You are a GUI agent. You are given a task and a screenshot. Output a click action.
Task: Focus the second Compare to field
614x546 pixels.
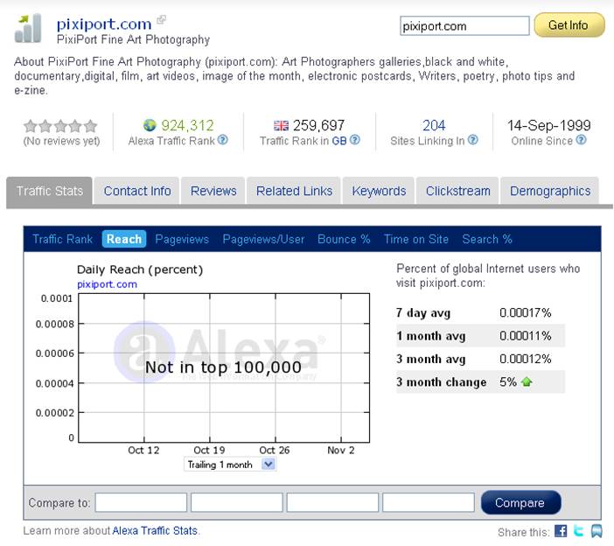[236, 502]
